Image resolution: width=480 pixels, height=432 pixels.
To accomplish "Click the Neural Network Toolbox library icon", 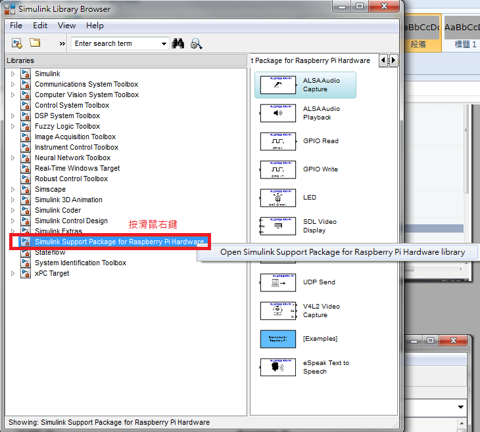I will coord(26,158).
